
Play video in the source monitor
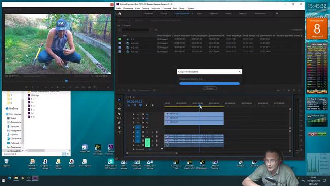[x=58, y=87]
